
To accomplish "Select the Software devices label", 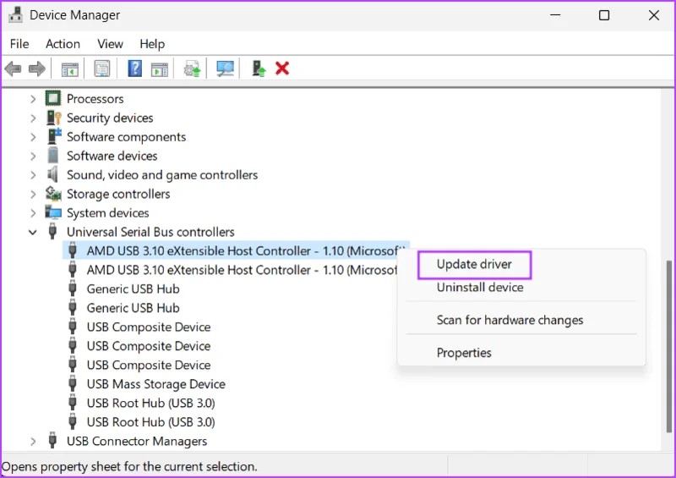I will click(x=112, y=156).
